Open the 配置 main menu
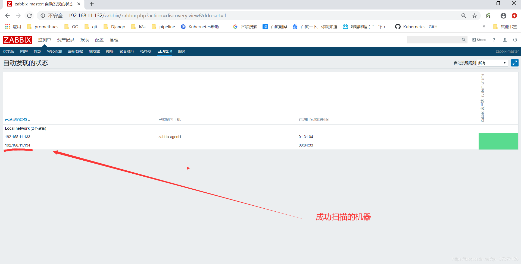This screenshot has width=521, height=264. pos(99,40)
